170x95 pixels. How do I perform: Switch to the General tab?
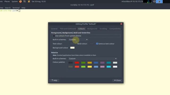coord(54,29)
